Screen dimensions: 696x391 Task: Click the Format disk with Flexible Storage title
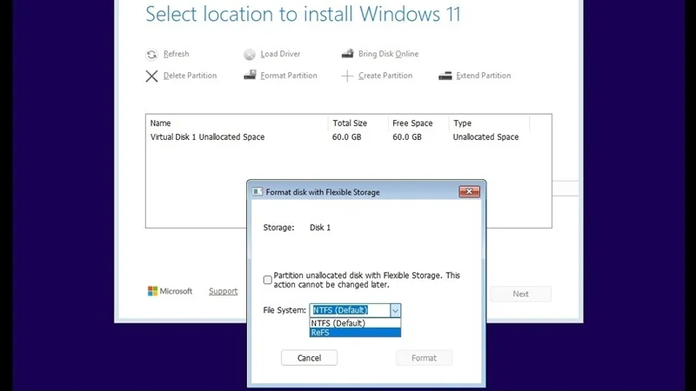coord(323,192)
